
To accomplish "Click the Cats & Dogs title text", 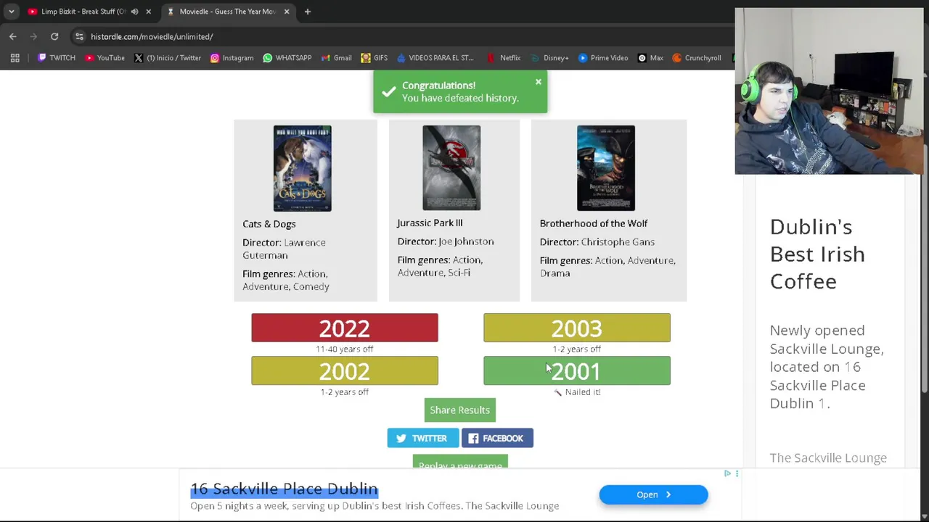I will 269,224.
